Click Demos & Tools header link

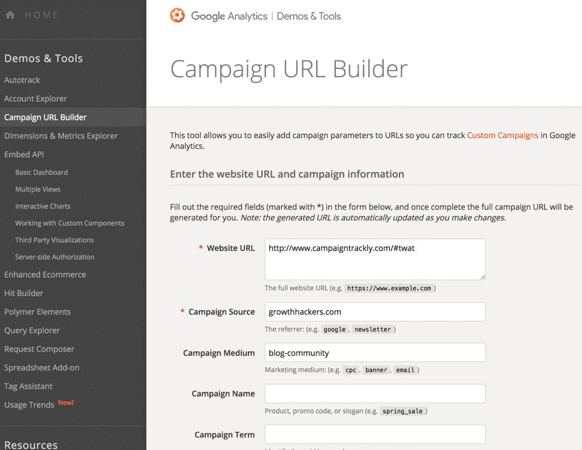pyautogui.click(x=309, y=16)
